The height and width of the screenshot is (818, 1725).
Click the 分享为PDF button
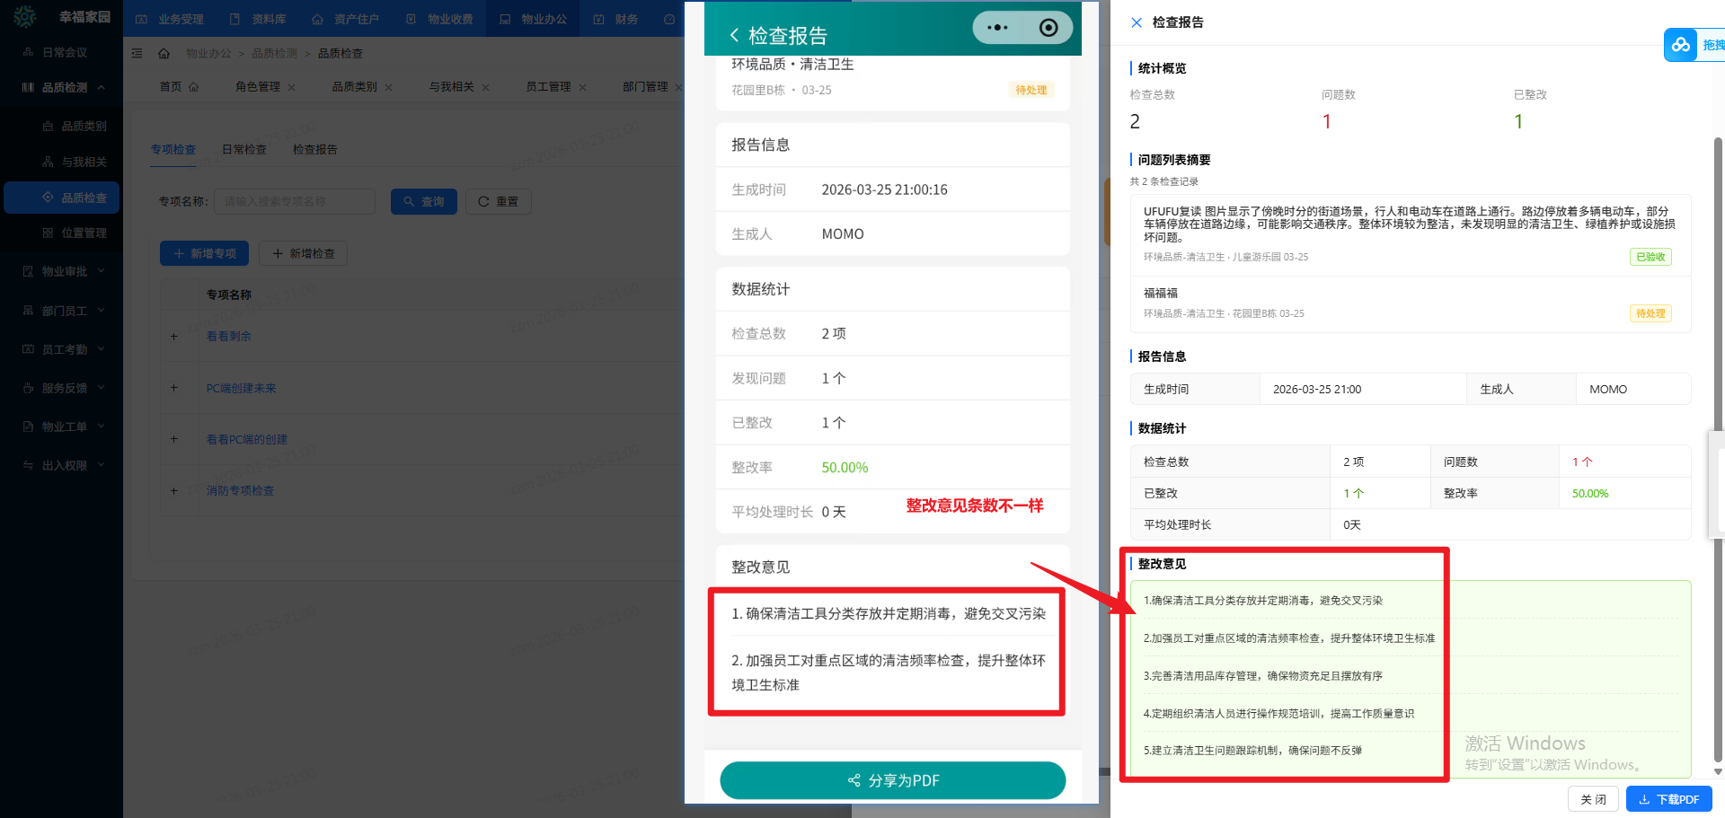[892, 780]
